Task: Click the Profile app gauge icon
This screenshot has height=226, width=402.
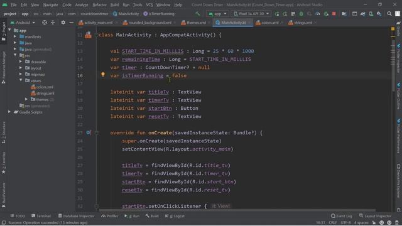Action: point(318,14)
